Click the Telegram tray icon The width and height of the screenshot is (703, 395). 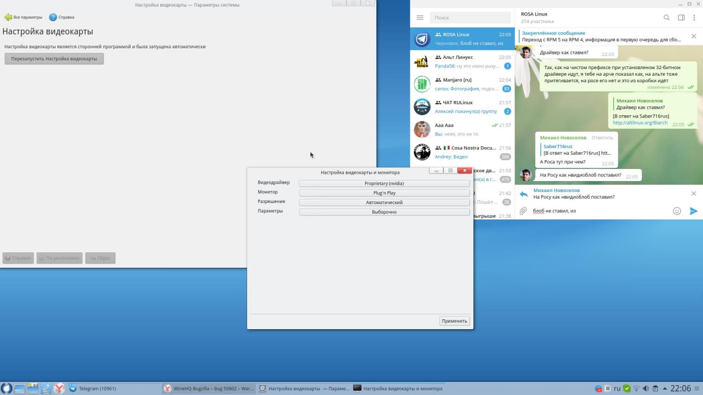(599, 388)
